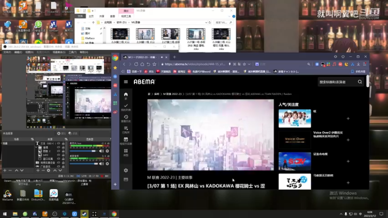Mute the desktop audio channel in OBS mixer

101,164
